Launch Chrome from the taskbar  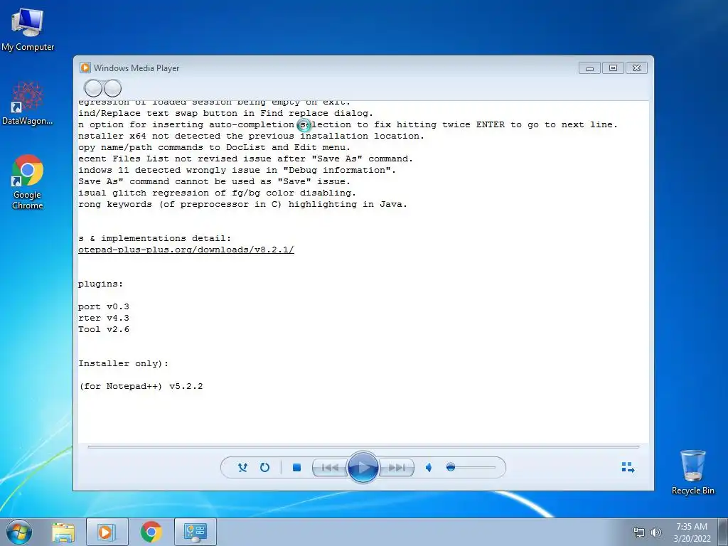click(x=151, y=532)
